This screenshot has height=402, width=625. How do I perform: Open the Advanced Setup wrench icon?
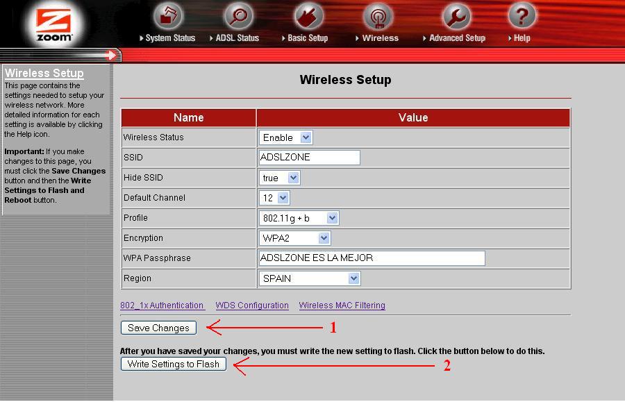pos(457,16)
